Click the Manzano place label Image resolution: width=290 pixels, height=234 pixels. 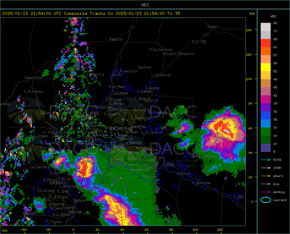[x=30, y=213]
